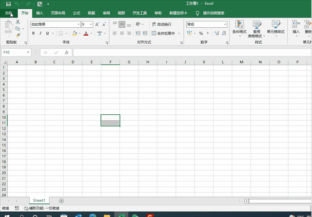Open the font group dialog launcher

(x=107, y=43)
